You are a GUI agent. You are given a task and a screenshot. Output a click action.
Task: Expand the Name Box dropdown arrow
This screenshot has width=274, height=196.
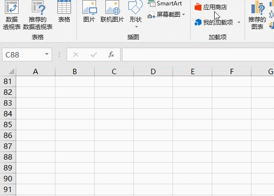point(47,54)
